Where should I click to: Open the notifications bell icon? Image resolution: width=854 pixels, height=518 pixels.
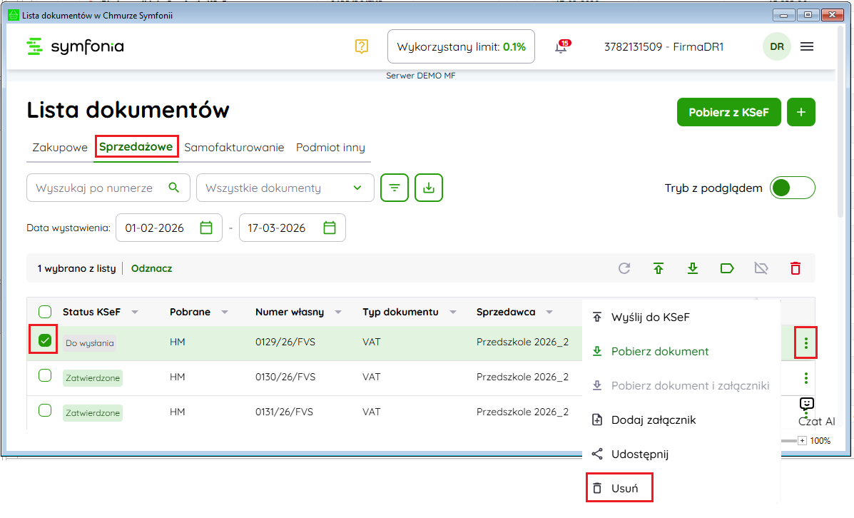click(561, 47)
